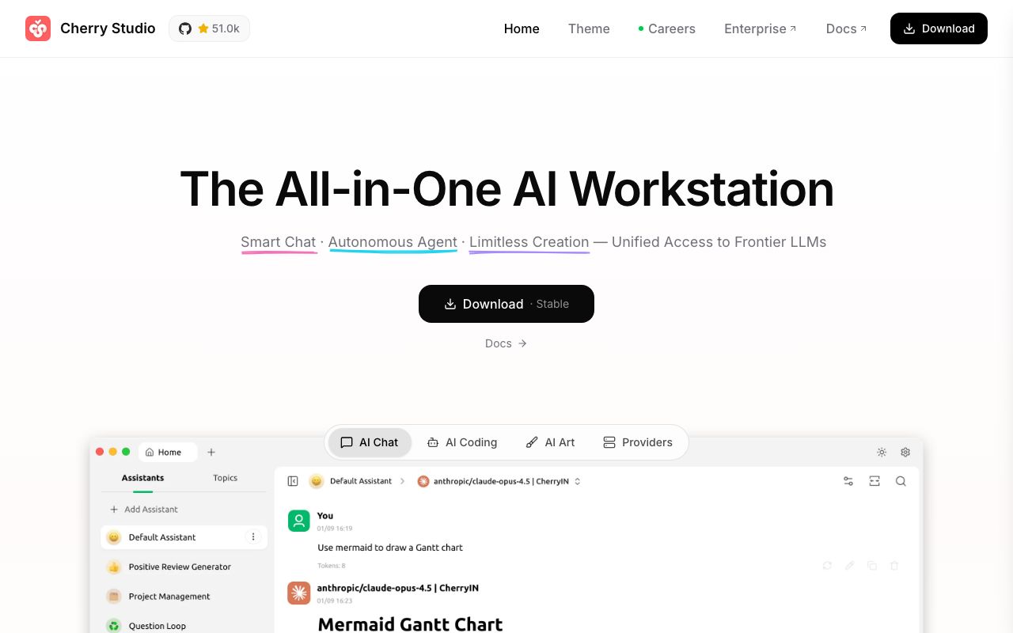Click the Default Assistant name in the chat header

click(361, 481)
